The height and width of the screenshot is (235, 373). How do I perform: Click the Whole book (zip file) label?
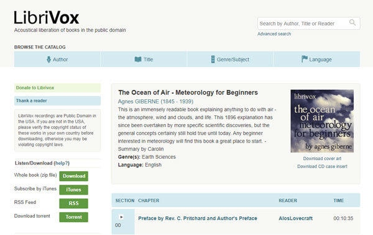(35, 175)
